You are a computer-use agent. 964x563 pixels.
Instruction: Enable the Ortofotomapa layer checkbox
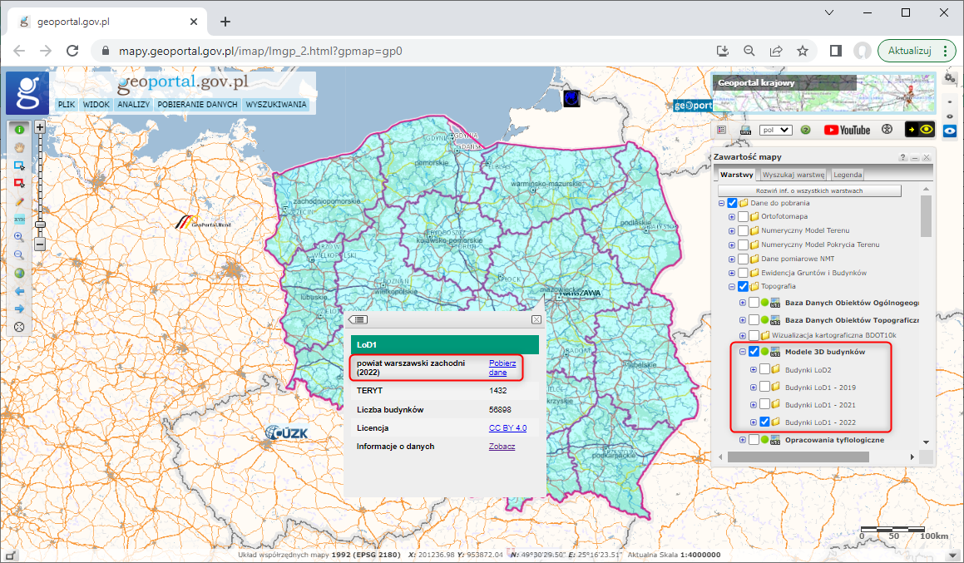pos(743,217)
